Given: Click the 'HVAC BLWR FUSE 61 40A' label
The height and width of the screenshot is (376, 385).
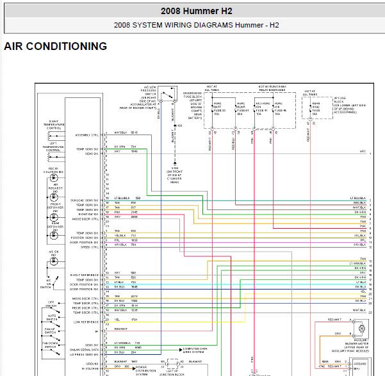Looking at the screenshot, I should 243,109.
